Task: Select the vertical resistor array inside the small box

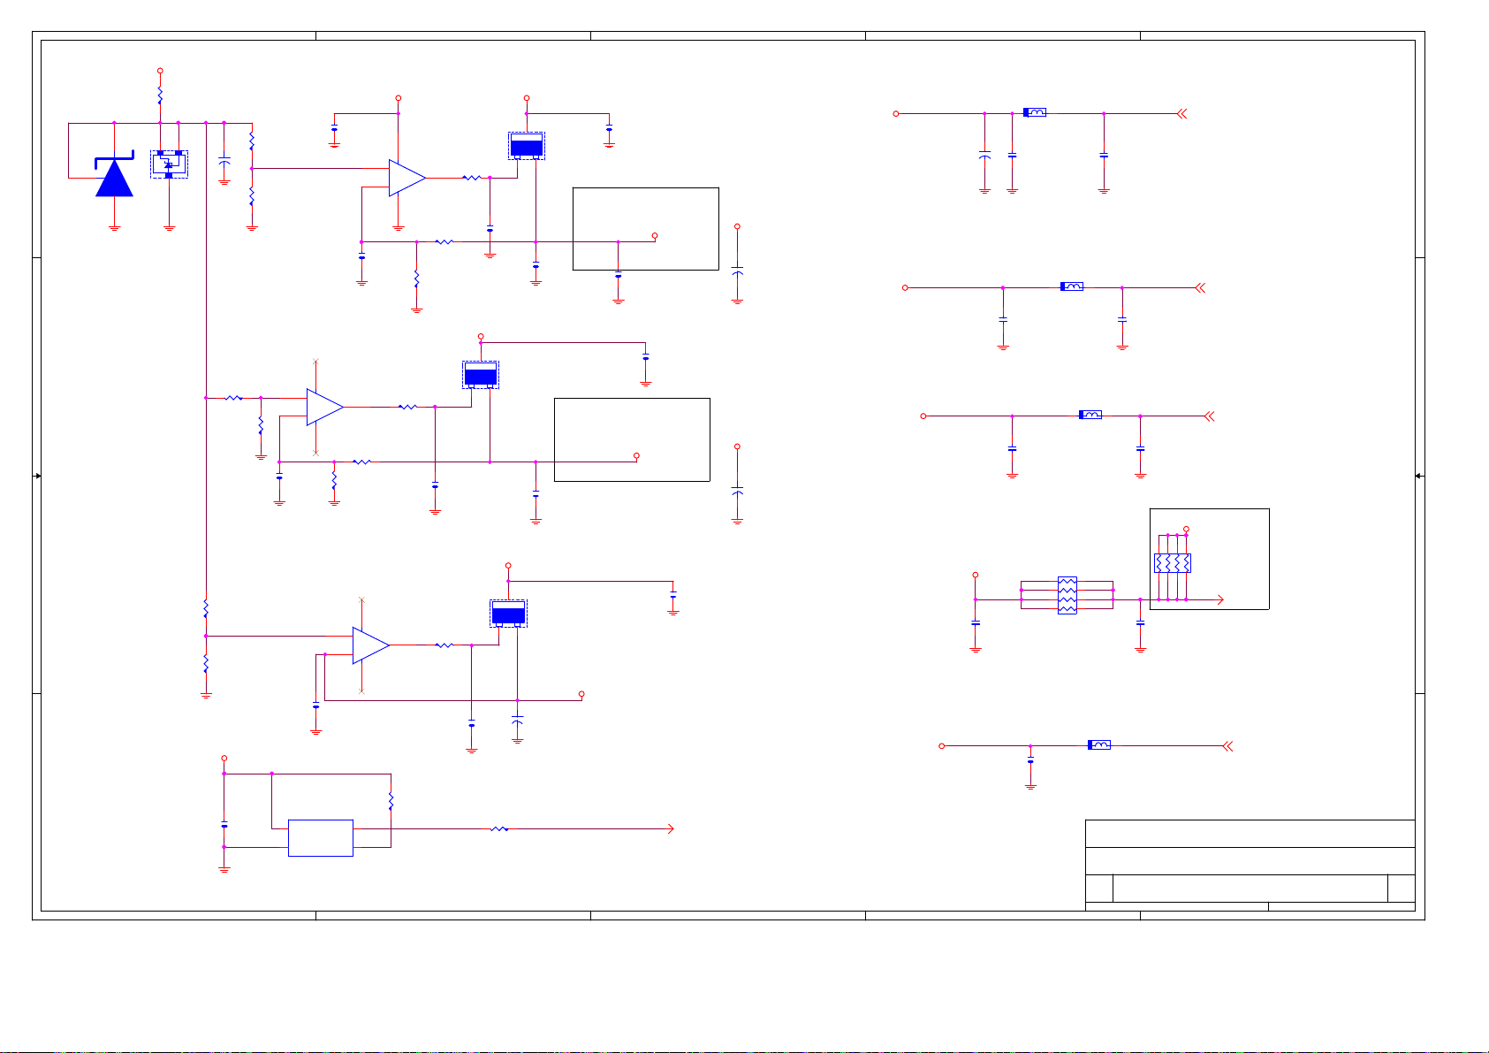Action: [1173, 562]
